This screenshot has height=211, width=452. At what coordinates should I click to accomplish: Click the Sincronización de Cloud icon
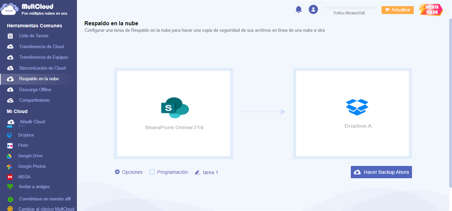coord(10,68)
